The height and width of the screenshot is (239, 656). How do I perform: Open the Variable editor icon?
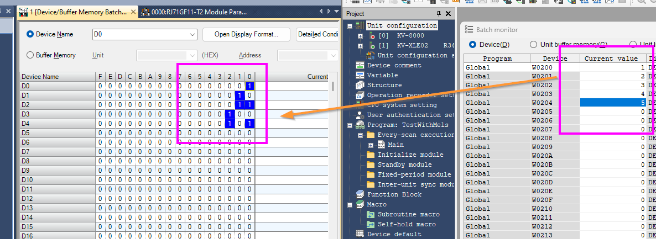360,75
